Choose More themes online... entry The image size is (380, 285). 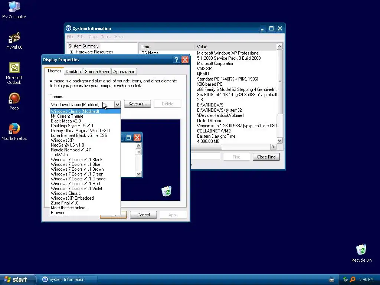[x=85, y=208]
